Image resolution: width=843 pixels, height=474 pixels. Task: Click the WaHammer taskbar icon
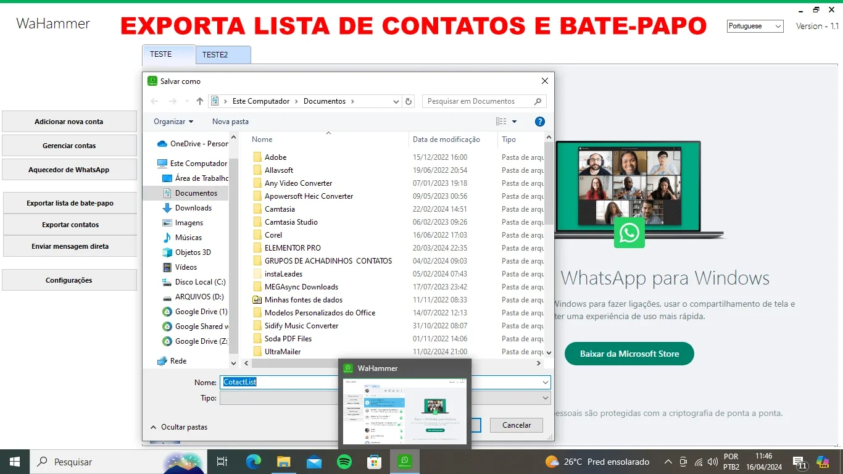[405, 462]
